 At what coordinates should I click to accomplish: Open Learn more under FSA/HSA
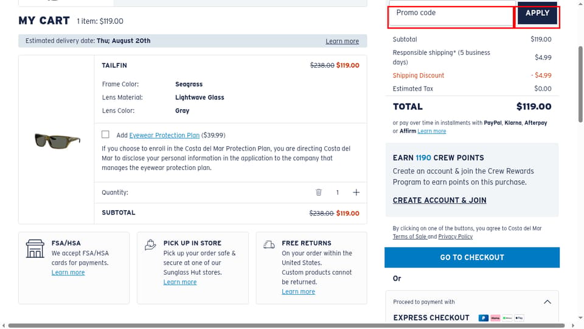[68, 272]
